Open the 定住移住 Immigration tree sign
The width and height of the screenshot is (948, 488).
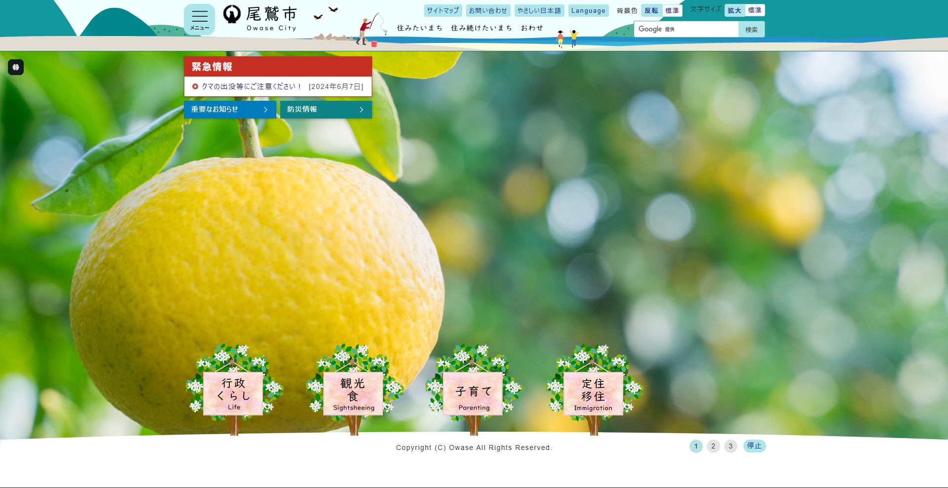point(594,390)
